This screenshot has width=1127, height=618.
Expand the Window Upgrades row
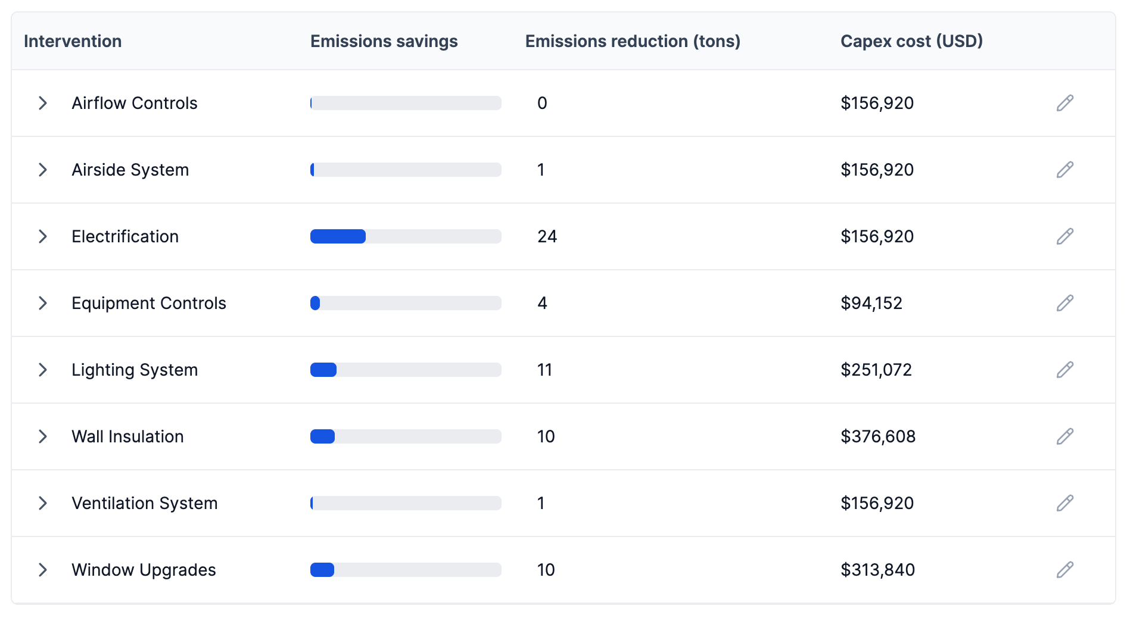click(x=43, y=570)
